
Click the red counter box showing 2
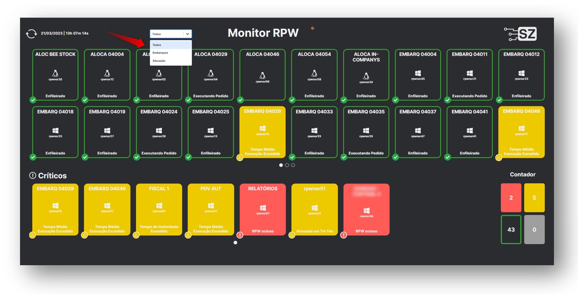click(511, 198)
